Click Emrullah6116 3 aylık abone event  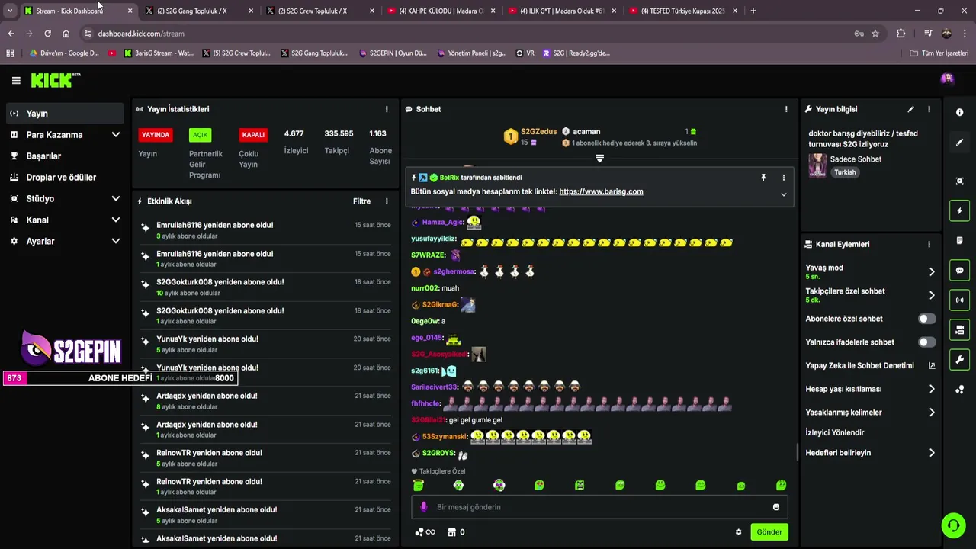click(x=265, y=230)
